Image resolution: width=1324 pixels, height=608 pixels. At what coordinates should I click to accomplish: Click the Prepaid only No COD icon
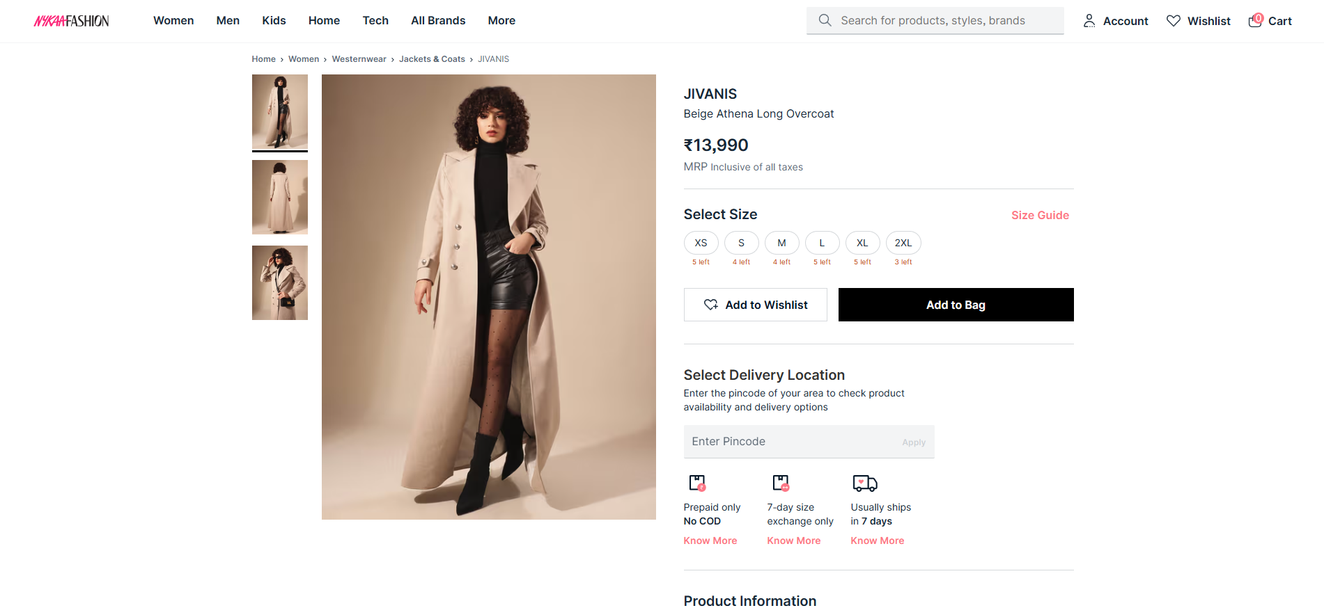click(697, 483)
